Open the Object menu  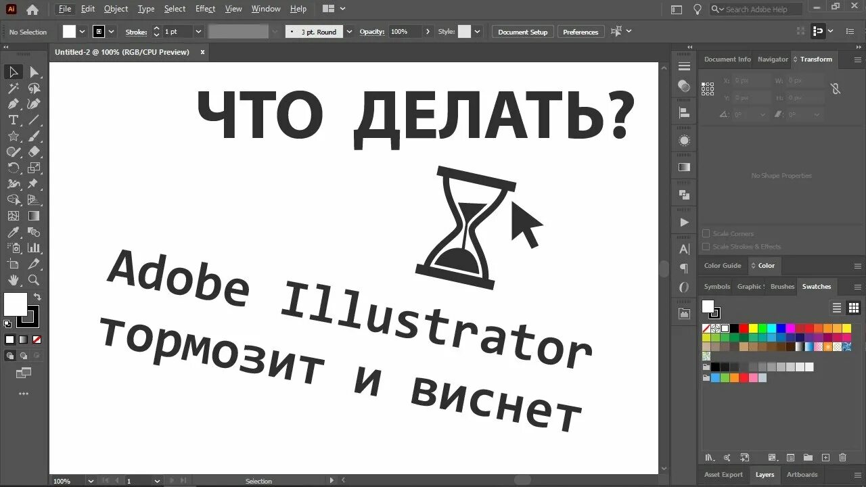click(x=116, y=9)
